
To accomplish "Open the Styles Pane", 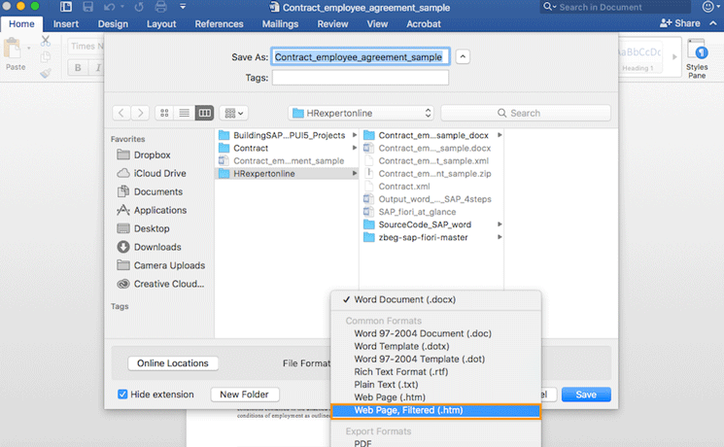I will pos(697,58).
